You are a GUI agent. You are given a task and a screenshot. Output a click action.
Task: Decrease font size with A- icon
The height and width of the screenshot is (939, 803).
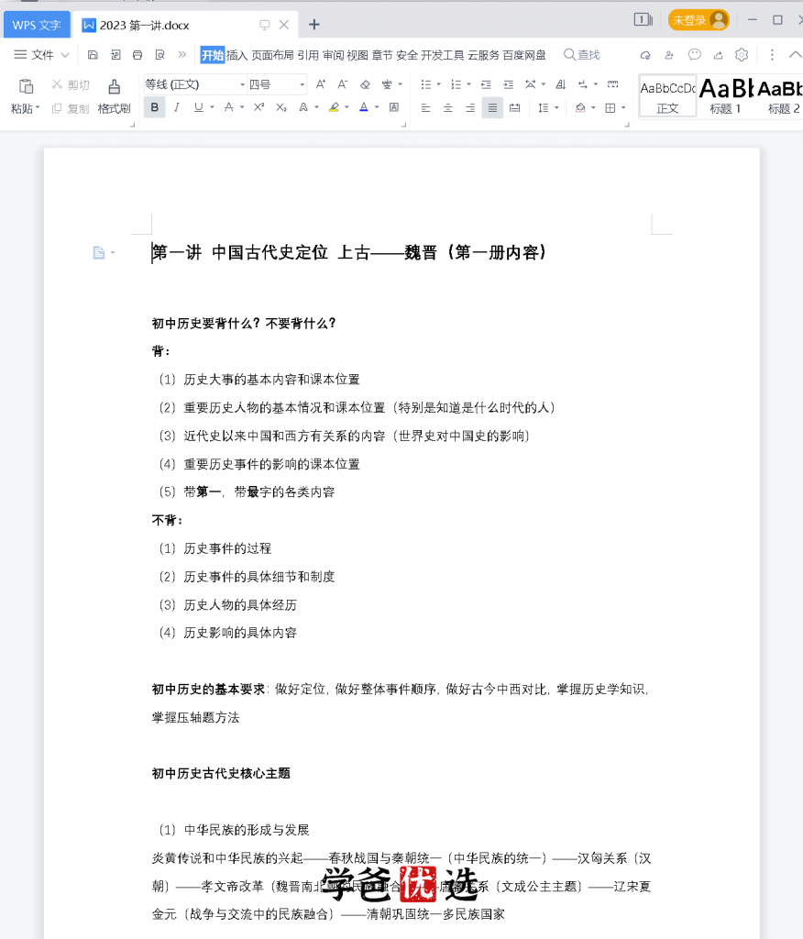coord(343,84)
